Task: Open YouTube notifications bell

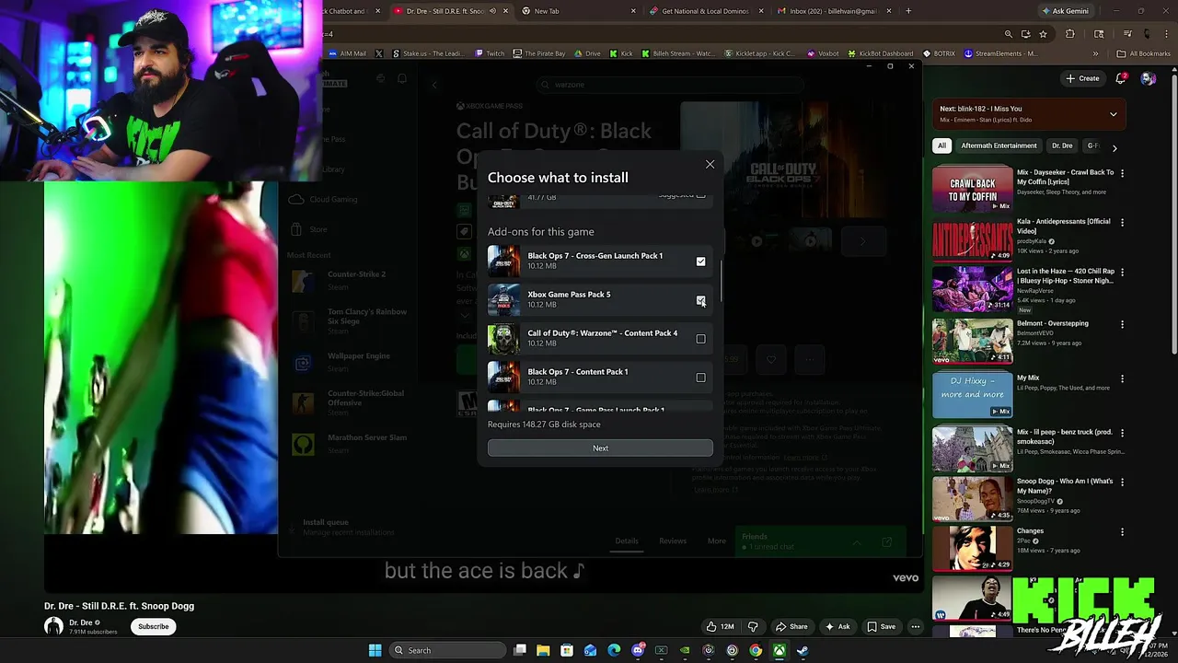Action: coord(1121,78)
